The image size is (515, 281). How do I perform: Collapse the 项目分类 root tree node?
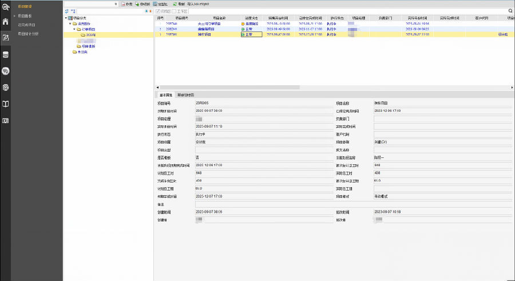click(66, 18)
